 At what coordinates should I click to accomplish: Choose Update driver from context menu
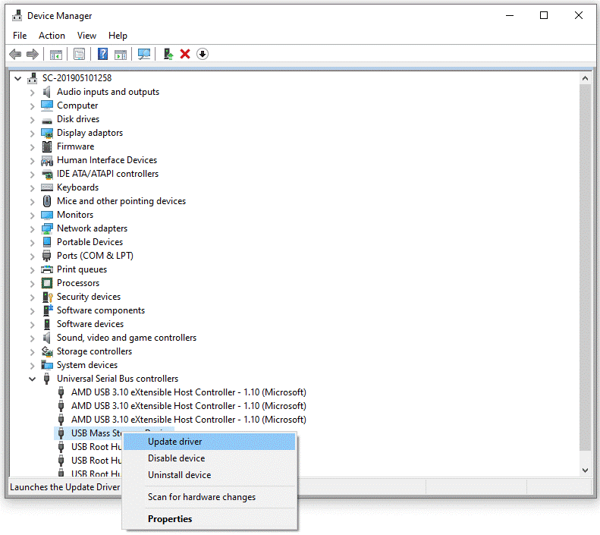click(x=174, y=442)
